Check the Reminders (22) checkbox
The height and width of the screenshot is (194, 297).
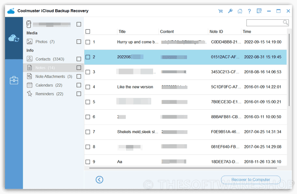tap(79, 94)
